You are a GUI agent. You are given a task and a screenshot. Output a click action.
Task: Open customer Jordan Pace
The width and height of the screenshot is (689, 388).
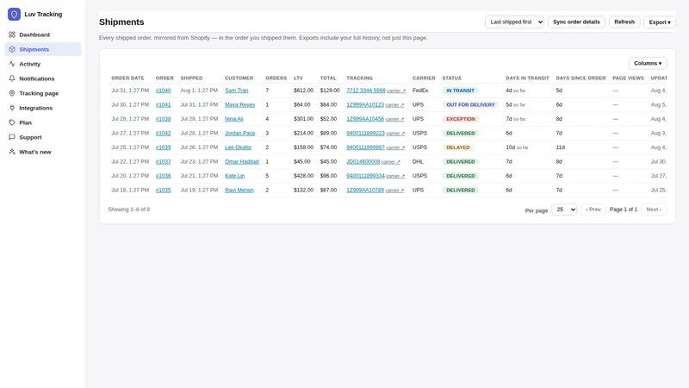(x=240, y=134)
